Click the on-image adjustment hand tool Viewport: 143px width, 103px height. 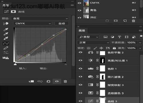(6, 23)
